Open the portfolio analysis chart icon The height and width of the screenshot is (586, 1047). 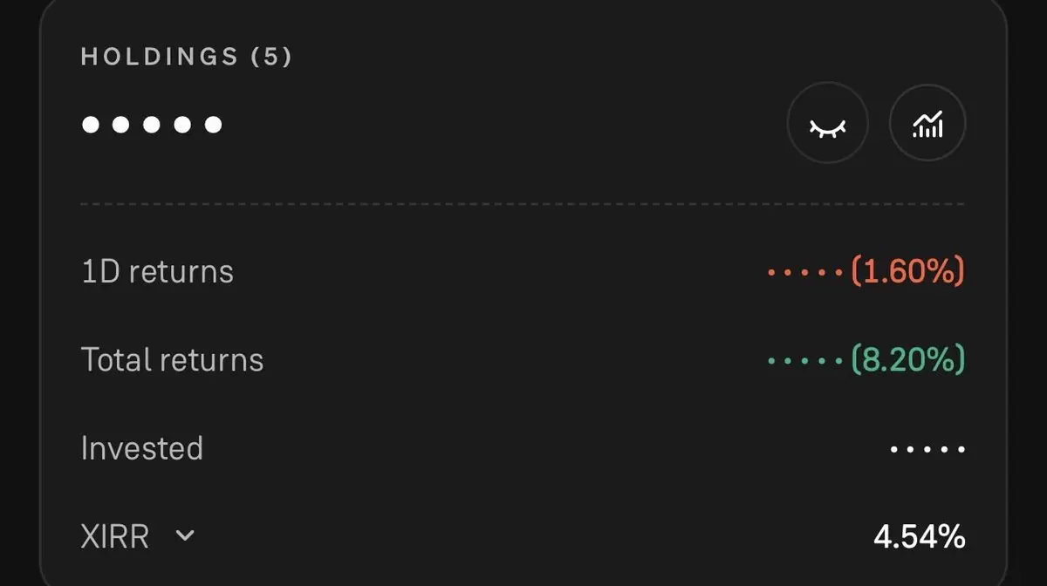(x=927, y=125)
